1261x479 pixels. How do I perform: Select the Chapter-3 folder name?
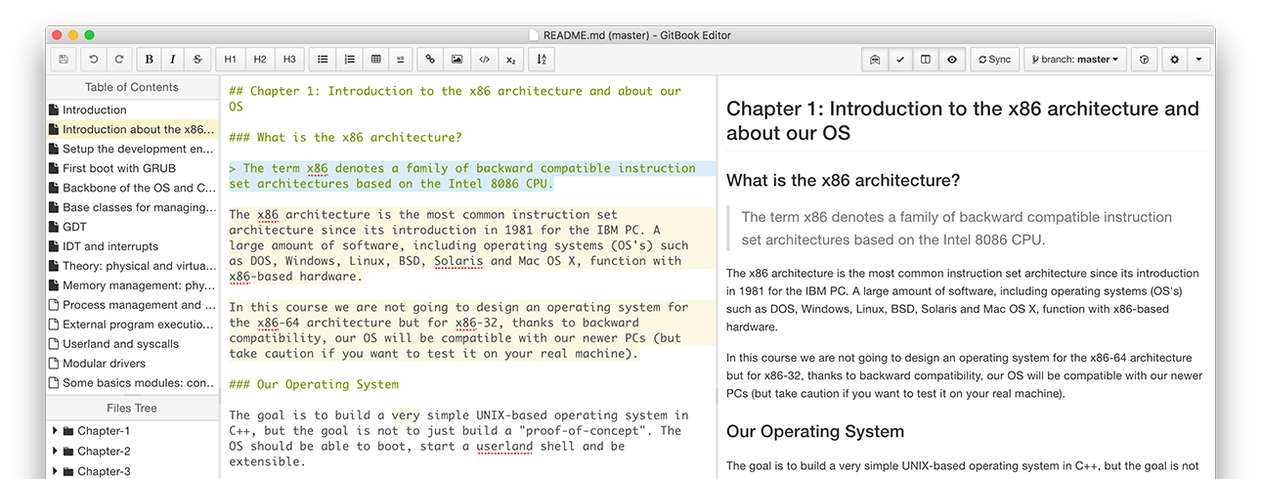[104, 471]
